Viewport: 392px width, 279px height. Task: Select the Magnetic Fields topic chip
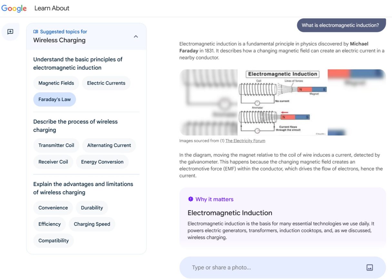pyautogui.click(x=56, y=83)
